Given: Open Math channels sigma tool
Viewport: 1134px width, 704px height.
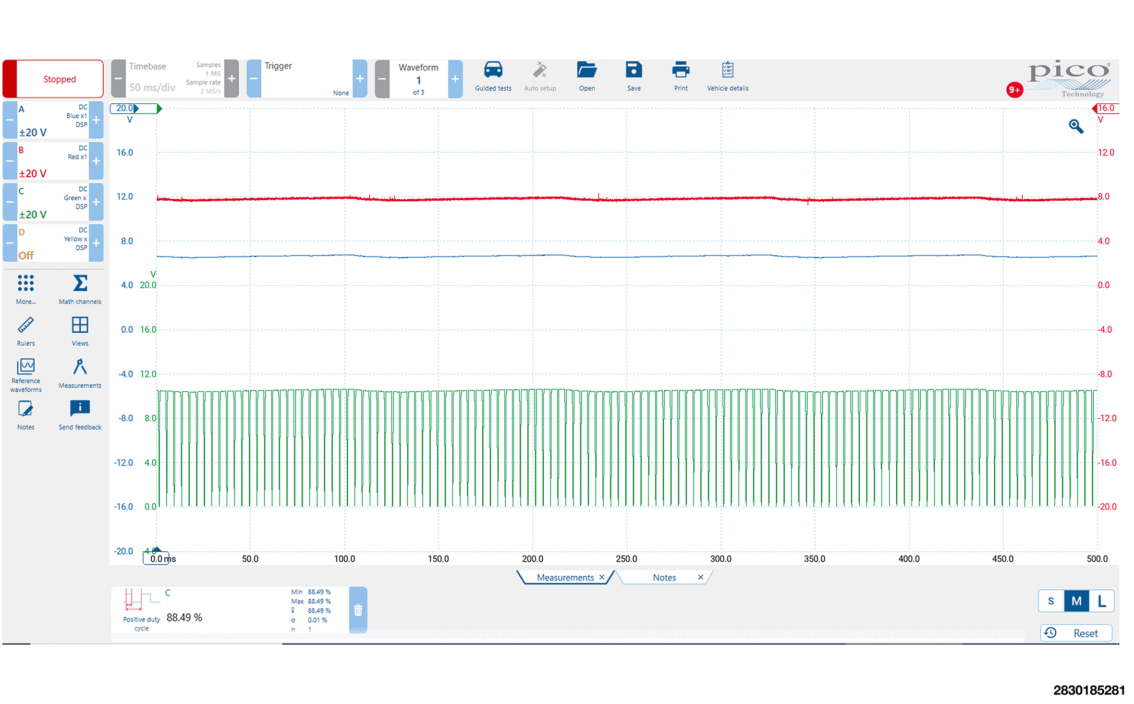Looking at the screenshot, I should (80, 284).
